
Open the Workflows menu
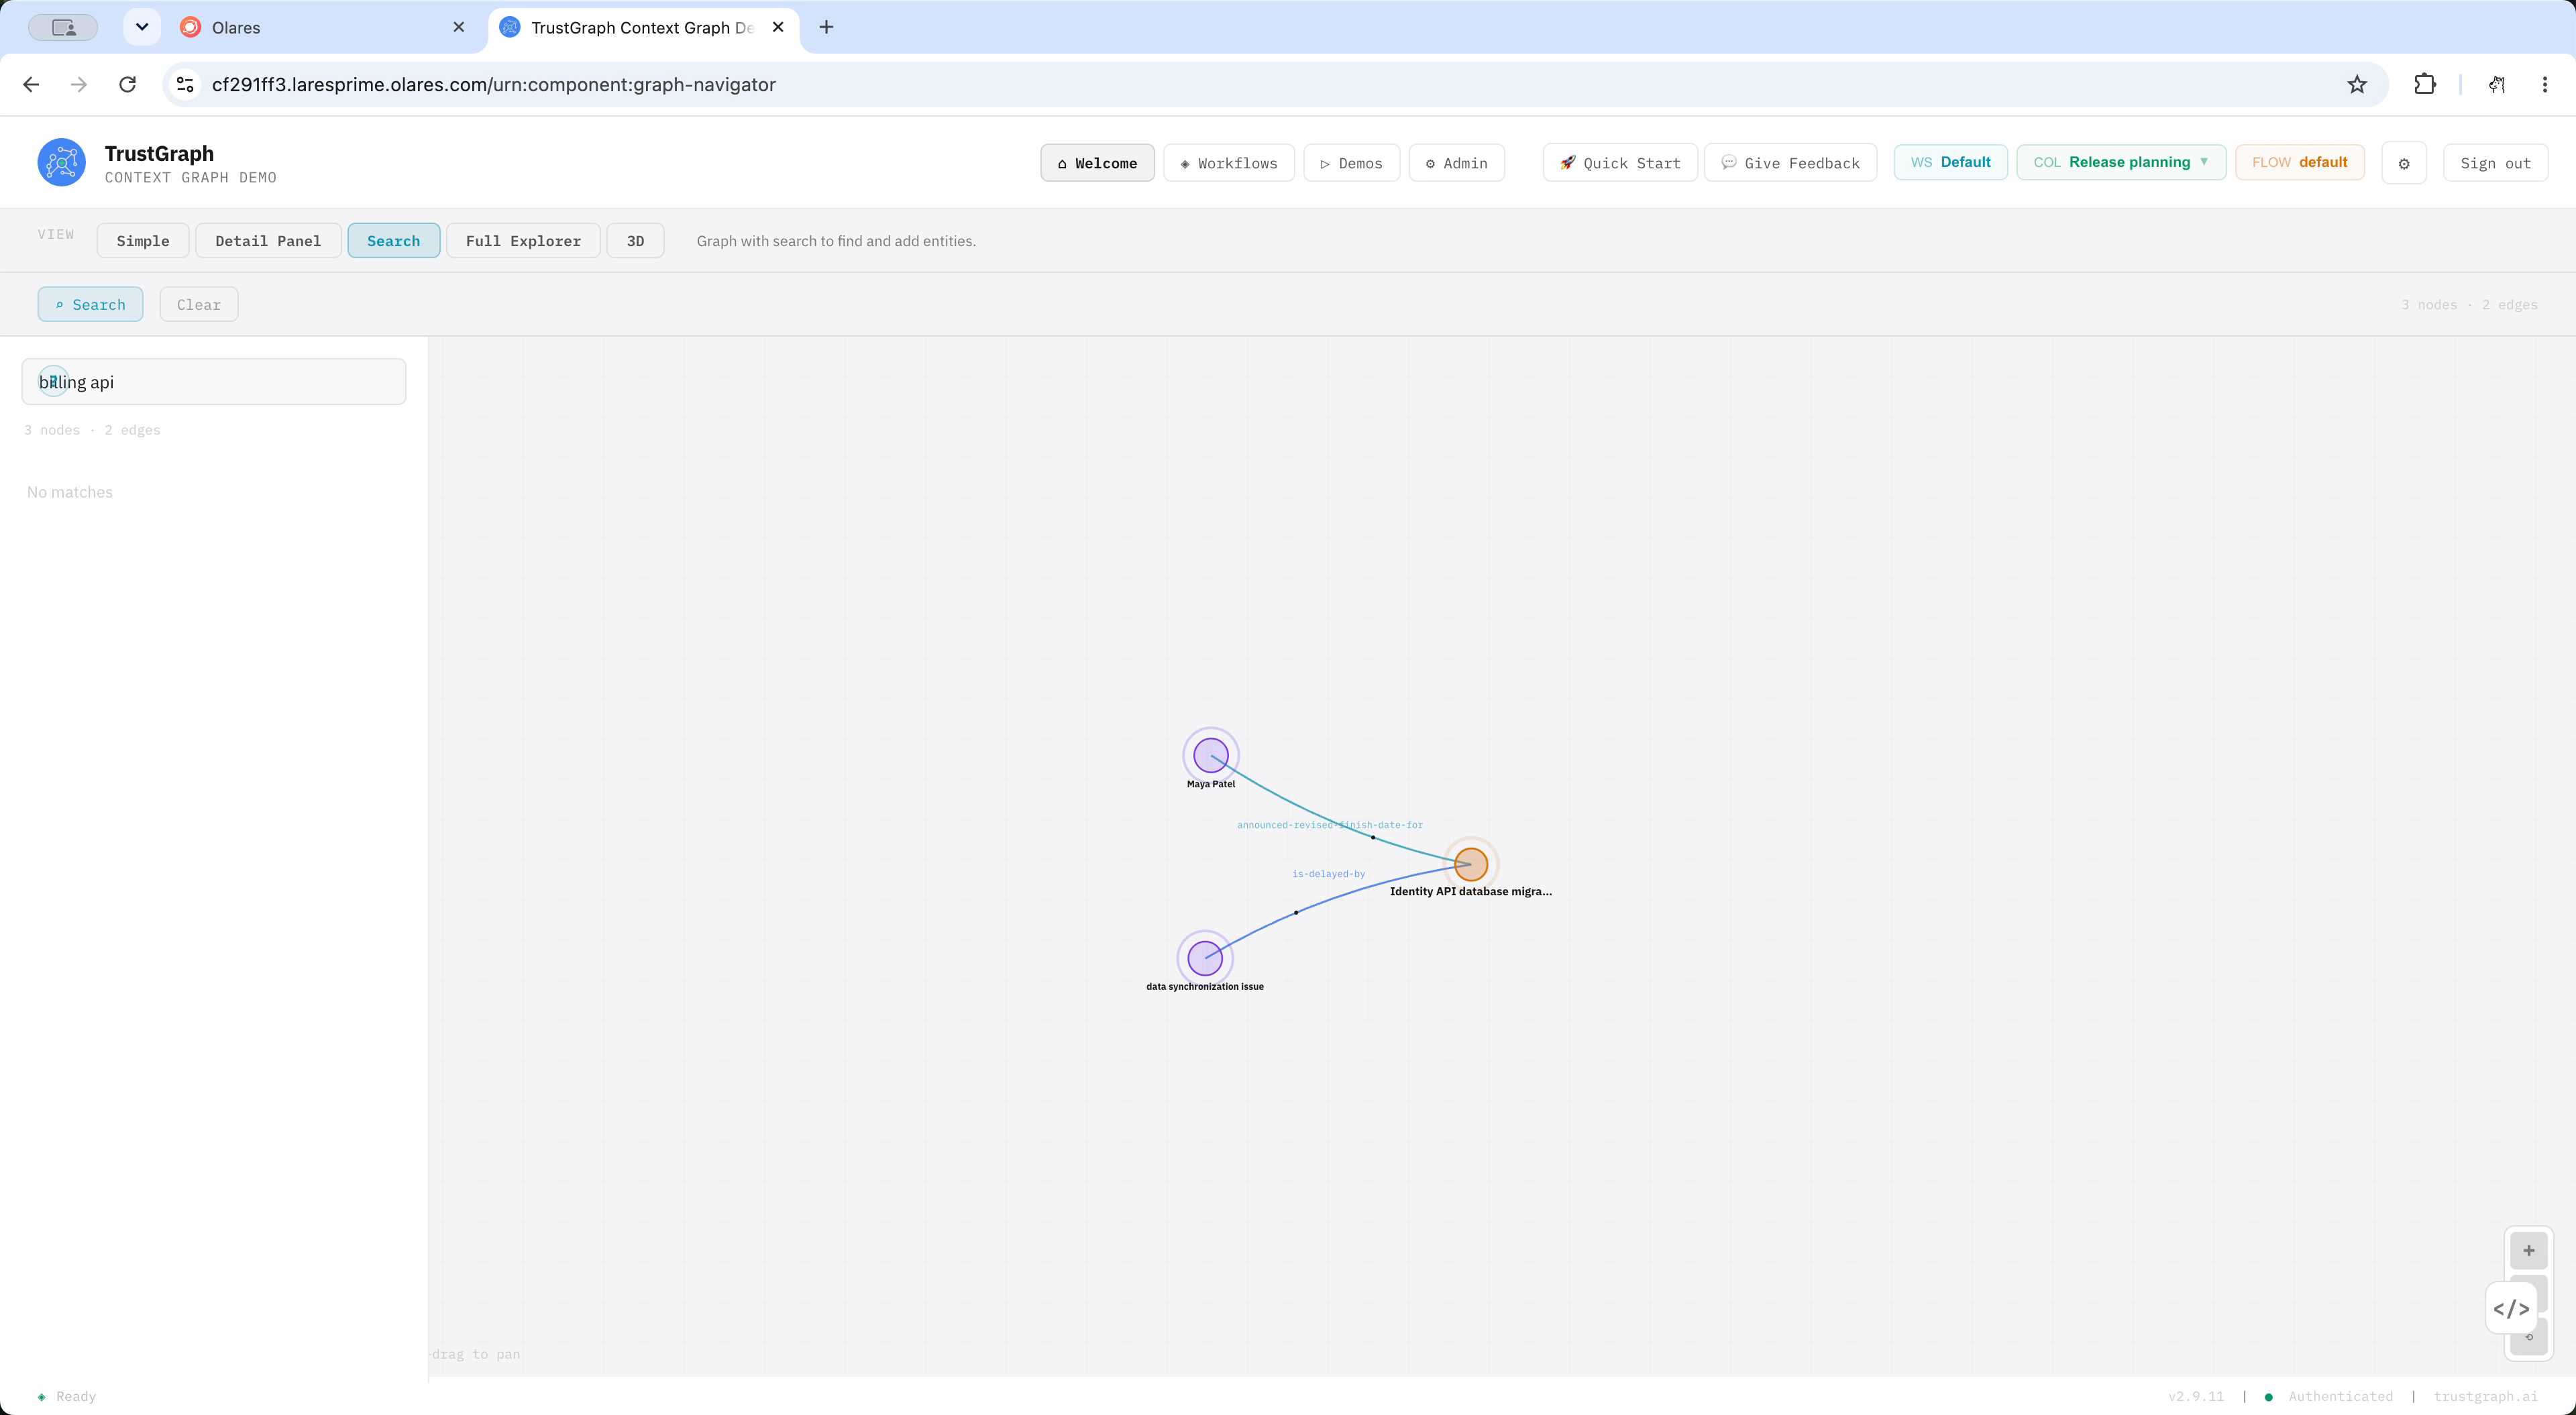(1229, 163)
